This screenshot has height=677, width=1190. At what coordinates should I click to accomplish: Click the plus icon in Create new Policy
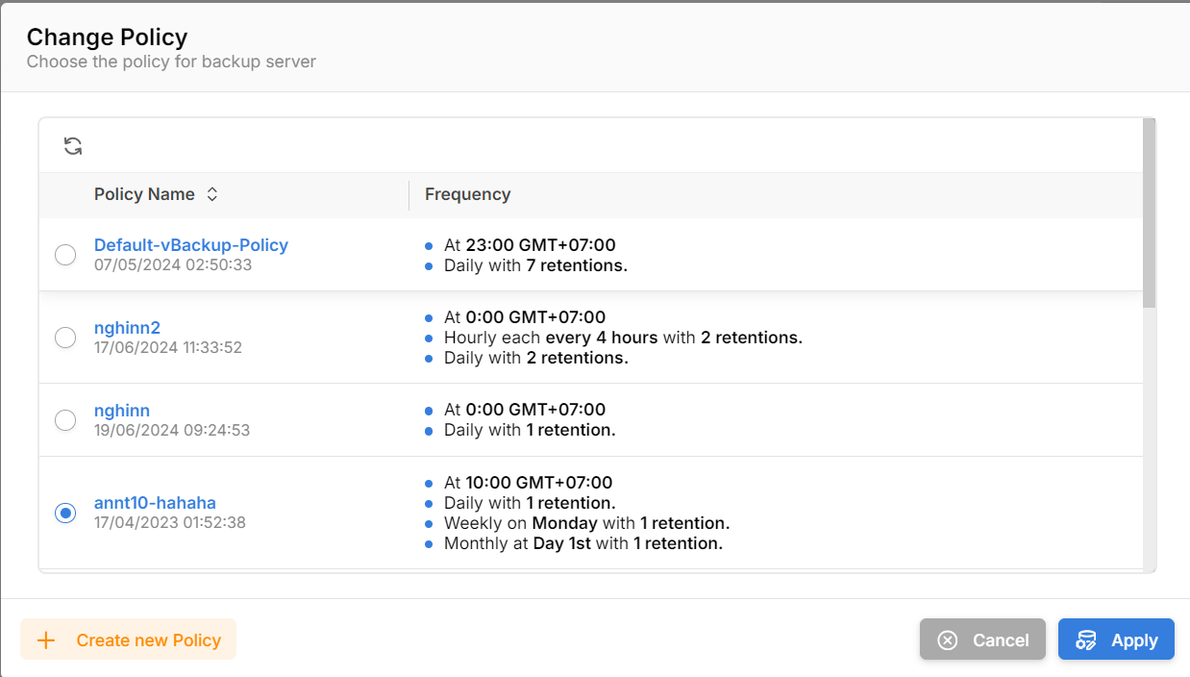(45, 640)
